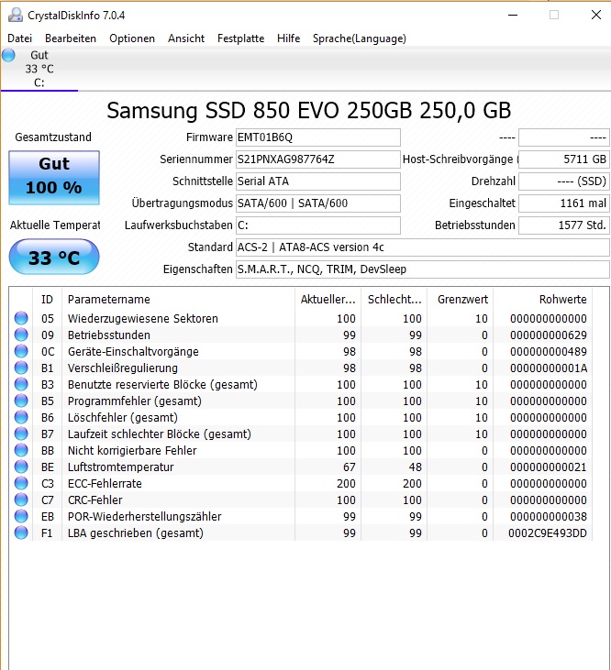Image resolution: width=611 pixels, height=670 pixels.
Task: Click the Parametername column header
Action: [178, 299]
